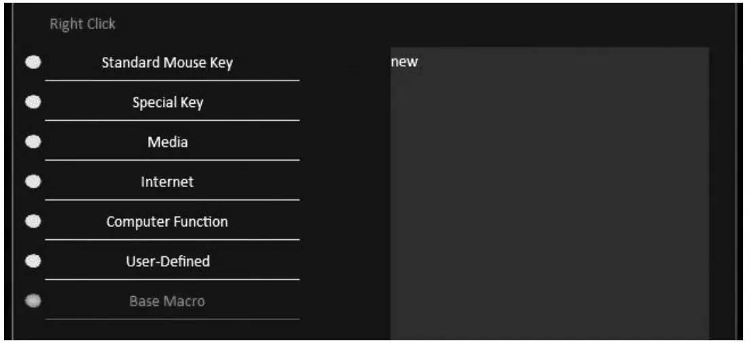
Task: Click the empty area of the macro list panel
Action: coord(549,203)
